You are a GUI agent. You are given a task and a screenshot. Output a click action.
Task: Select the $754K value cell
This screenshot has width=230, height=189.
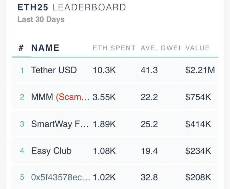(198, 97)
